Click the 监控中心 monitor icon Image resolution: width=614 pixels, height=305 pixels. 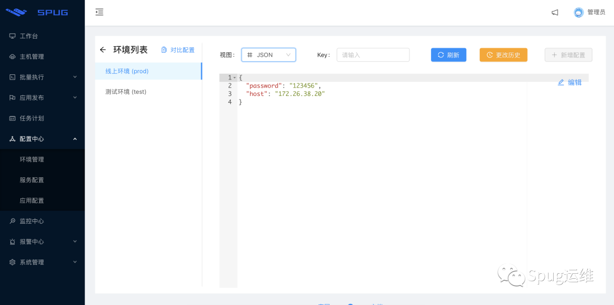click(x=13, y=222)
